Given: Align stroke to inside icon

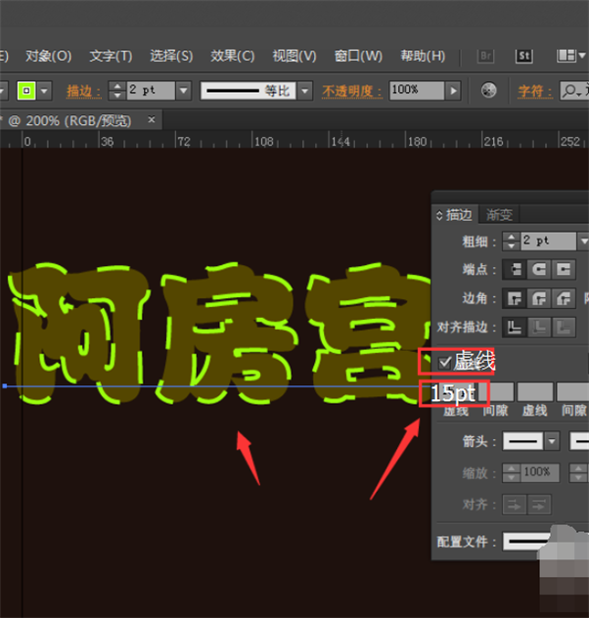Looking at the screenshot, I should coord(539,328).
